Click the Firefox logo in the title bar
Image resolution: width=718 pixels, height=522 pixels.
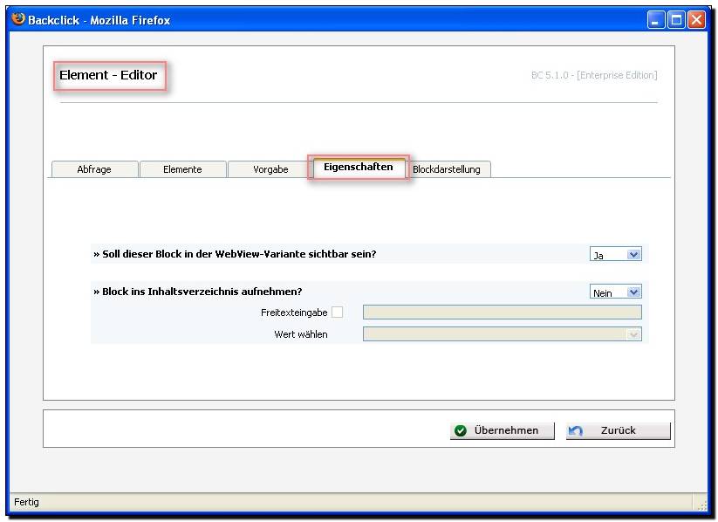(17, 19)
